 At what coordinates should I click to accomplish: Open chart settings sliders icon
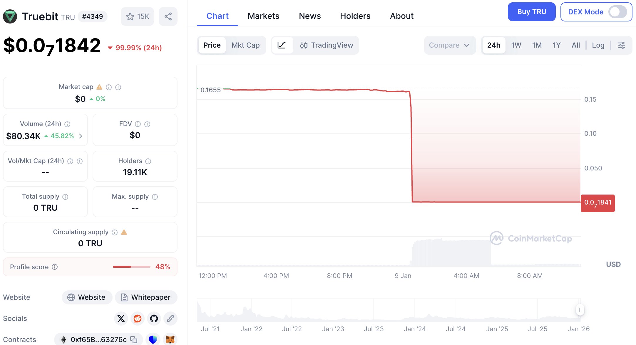(621, 45)
